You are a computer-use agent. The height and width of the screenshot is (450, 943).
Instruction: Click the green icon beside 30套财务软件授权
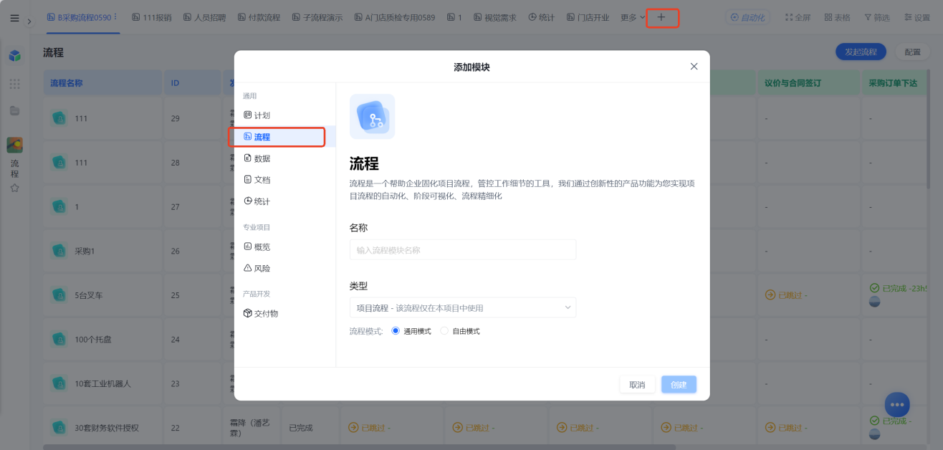click(59, 428)
